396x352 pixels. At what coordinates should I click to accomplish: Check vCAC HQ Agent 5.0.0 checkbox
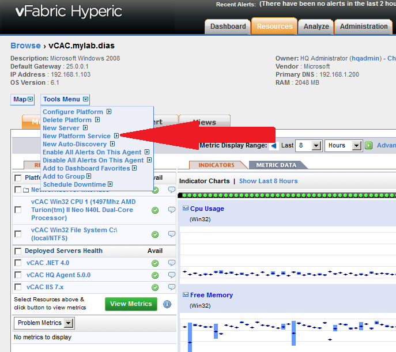pos(18,275)
